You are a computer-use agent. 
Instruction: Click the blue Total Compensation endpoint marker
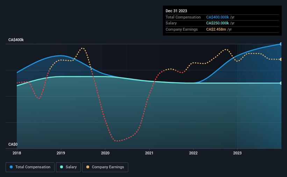pos(281,44)
